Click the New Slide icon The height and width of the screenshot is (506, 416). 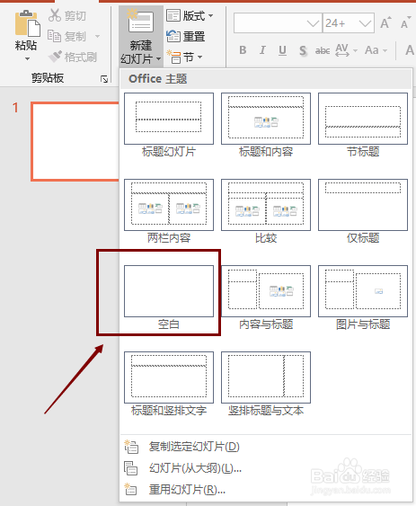140,22
